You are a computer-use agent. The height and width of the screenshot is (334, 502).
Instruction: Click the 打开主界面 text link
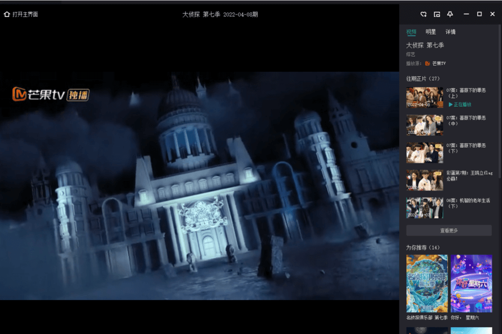25,15
